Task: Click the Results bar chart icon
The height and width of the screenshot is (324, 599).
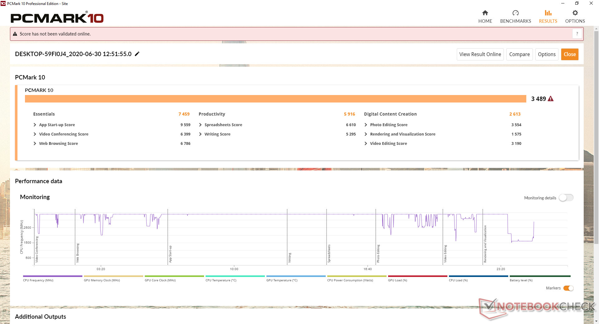Action: pos(548,13)
